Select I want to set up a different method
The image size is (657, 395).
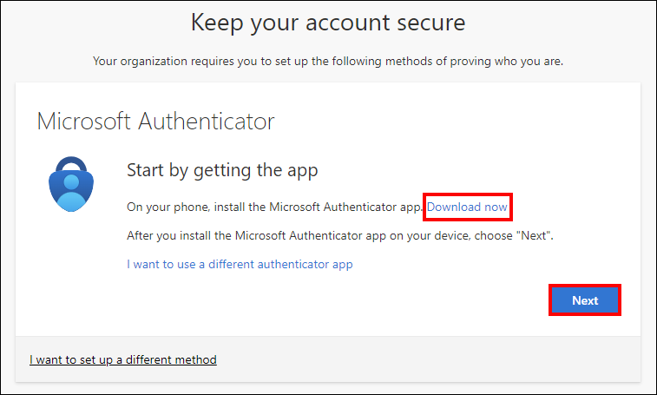(122, 359)
